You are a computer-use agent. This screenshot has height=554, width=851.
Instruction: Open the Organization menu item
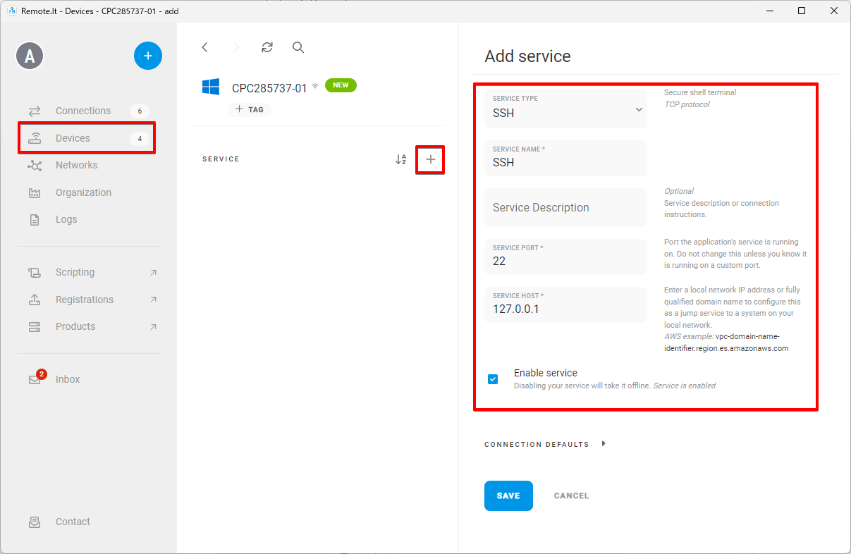click(88, 192)
